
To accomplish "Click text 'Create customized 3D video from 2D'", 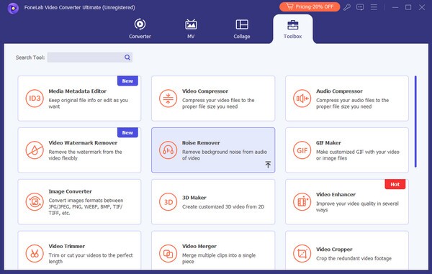I will tap(223, 206).
